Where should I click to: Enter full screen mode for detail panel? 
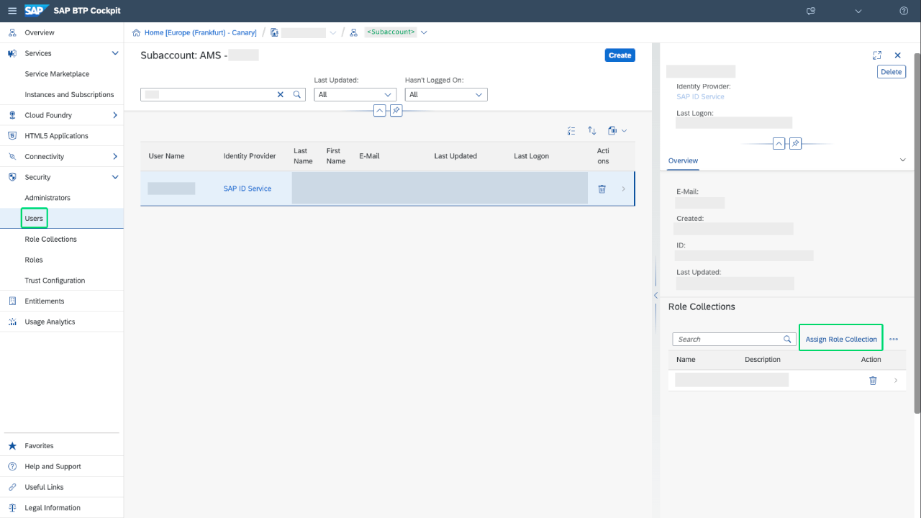877,55
